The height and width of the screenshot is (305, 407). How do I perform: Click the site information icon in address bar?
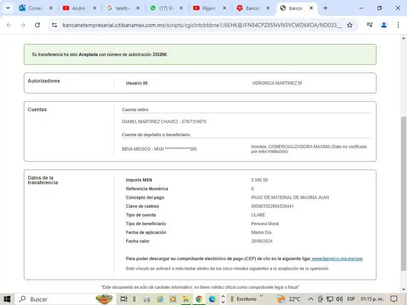(54, 25)
